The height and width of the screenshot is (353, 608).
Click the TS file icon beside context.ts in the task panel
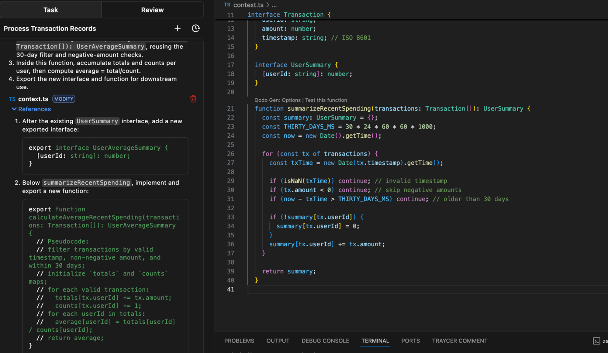[12, 99]
